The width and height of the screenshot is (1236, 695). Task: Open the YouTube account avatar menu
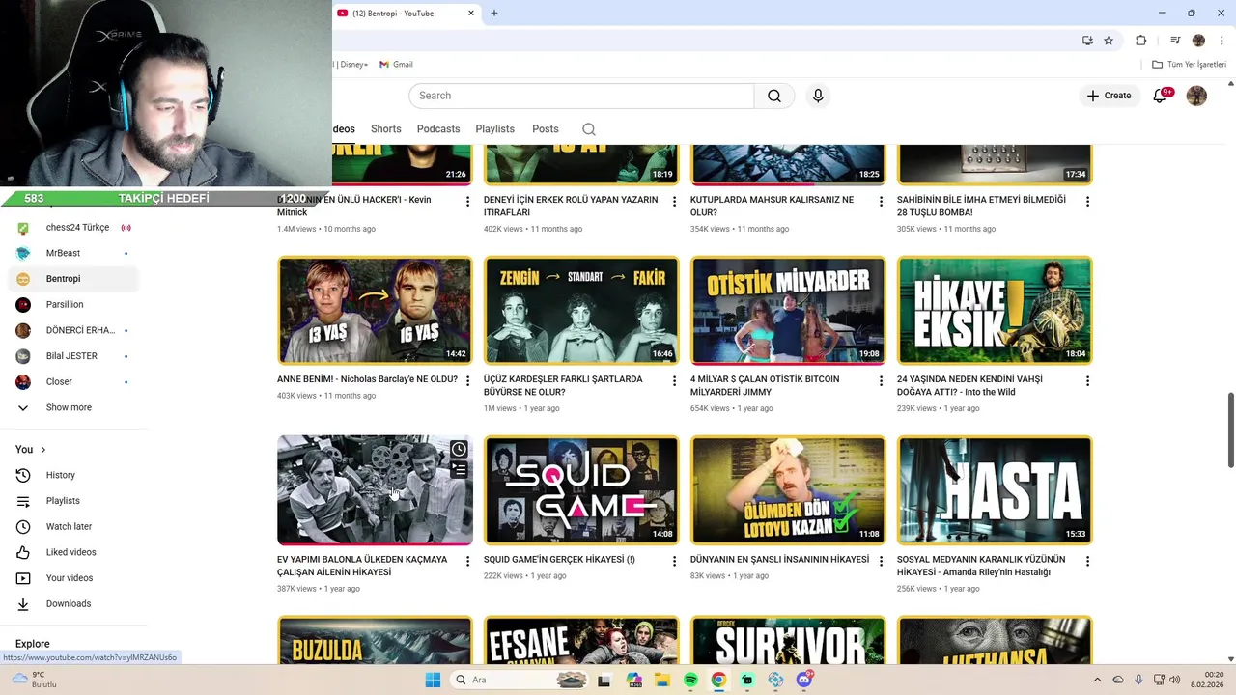(1196, 96)
